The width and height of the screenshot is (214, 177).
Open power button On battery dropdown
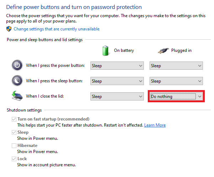pyautogui.click(x=117, y=66)
